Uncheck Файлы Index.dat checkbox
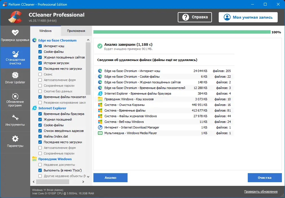Screen dimensions: 285x198 pyautogui.click(x=40, y=136)
